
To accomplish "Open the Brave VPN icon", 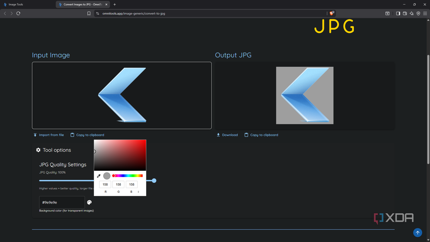I will point(418,13).
